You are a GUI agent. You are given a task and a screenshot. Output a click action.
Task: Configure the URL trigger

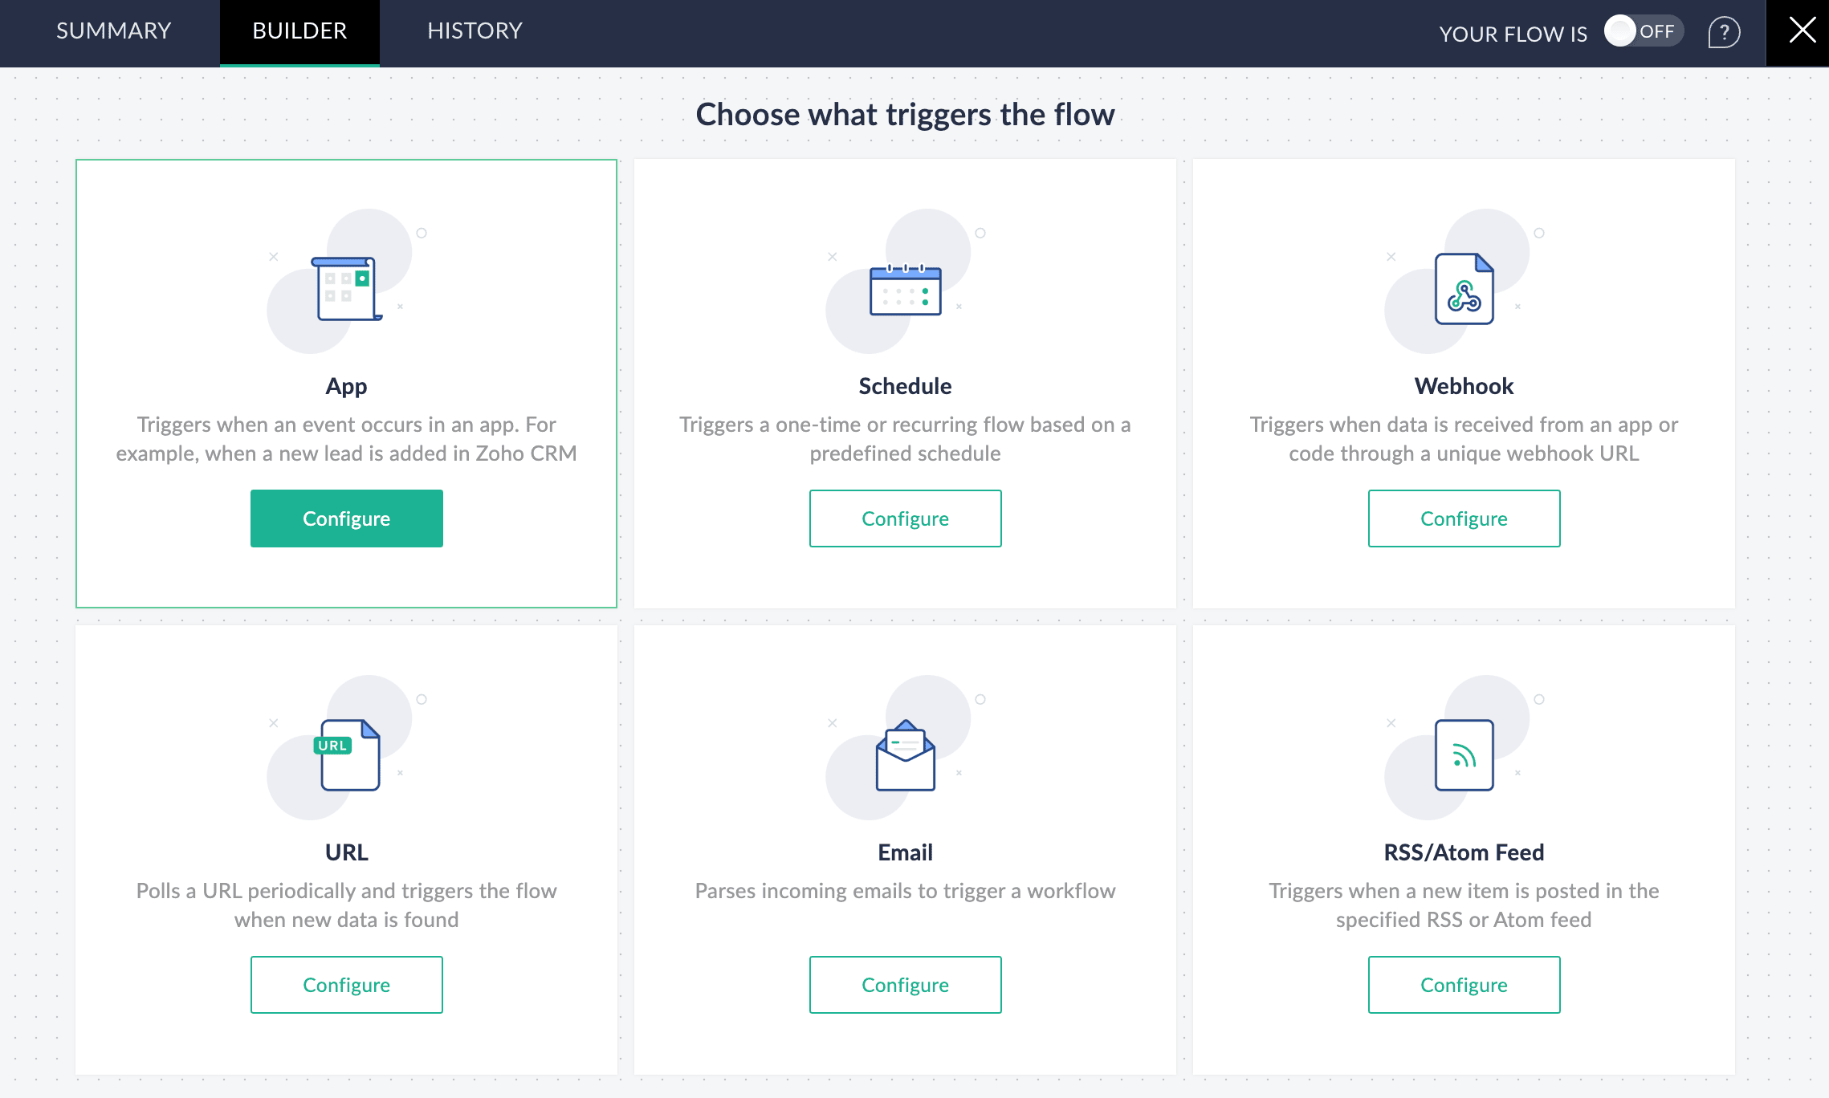[346, 985]
